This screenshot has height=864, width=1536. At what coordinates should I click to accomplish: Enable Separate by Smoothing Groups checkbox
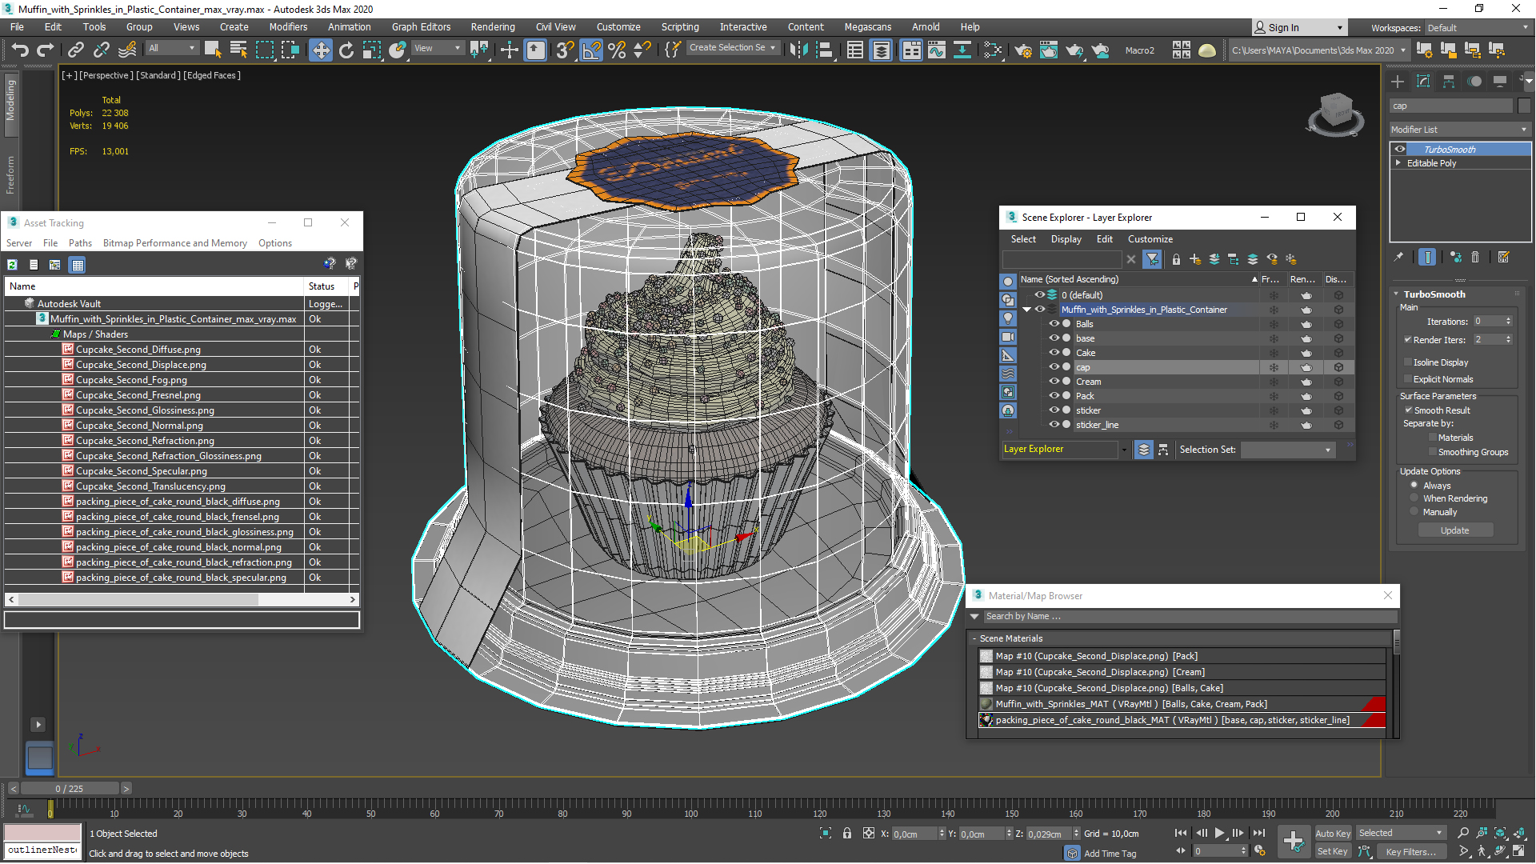pos(1433,452)
